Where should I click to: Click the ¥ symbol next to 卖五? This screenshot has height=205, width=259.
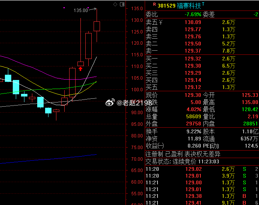click(161, 22)
